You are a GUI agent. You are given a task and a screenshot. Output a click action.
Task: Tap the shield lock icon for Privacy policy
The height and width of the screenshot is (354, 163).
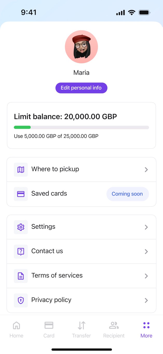point(21,300)
